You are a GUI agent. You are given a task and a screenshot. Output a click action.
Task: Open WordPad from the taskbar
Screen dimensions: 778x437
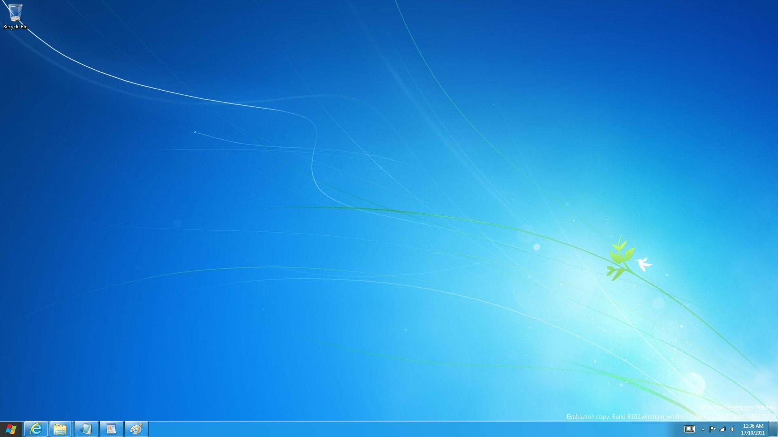tap(111, 429)
